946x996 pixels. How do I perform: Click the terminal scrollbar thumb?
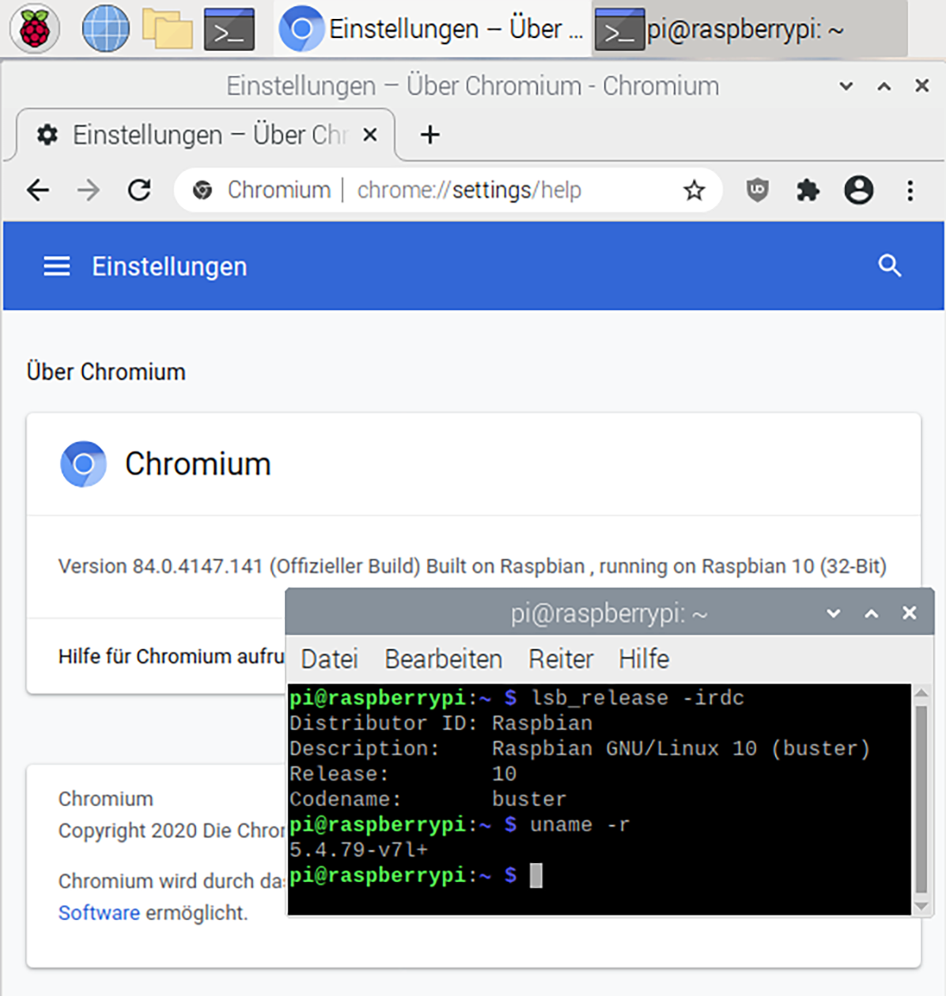pyautogui.click(x=921, y=798)
